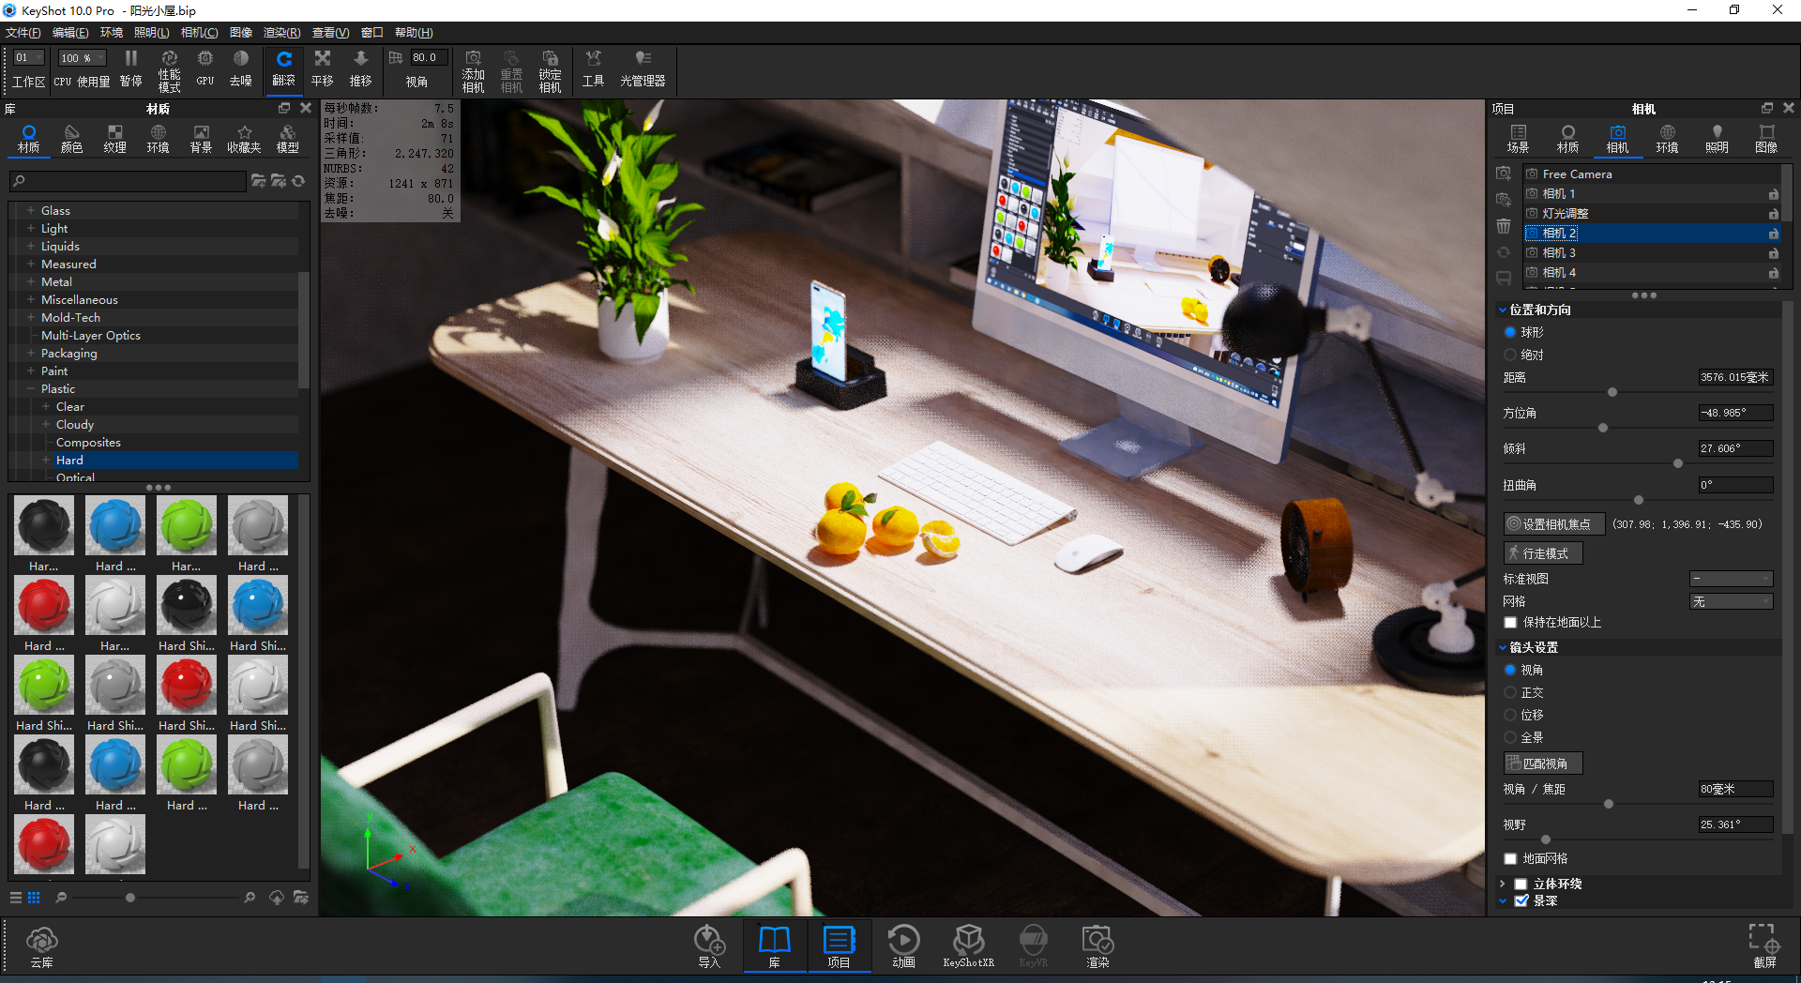Screen dimensions: 1801x983
Task: Click the Set Camera Focus (设置相机焦点) button
Action: 1554,524
